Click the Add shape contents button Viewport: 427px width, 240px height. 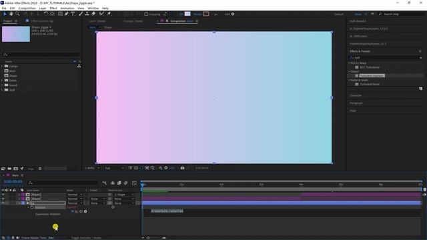pos(233,14)
